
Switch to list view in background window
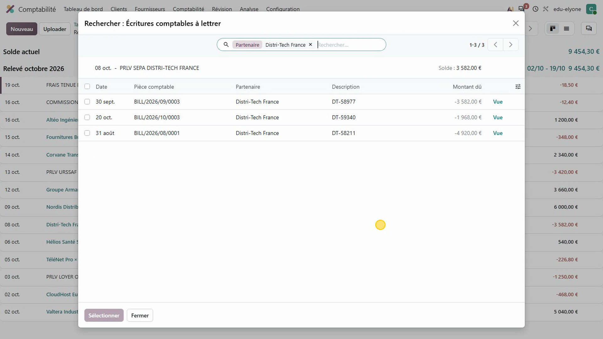coord(567,29)
